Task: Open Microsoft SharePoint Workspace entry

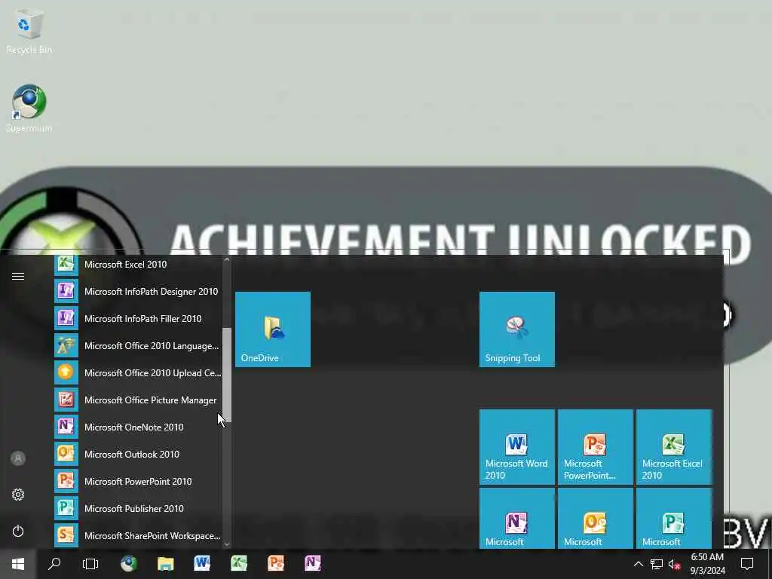Action: pyautogui.click(x=137, y=535)
